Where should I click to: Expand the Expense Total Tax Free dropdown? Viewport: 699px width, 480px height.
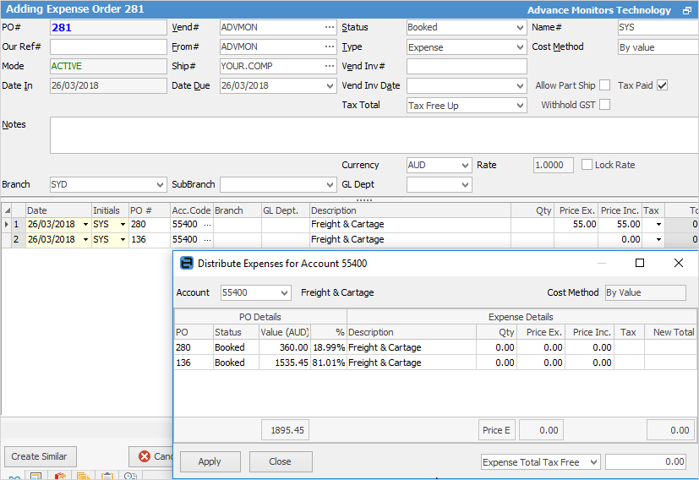593,462
